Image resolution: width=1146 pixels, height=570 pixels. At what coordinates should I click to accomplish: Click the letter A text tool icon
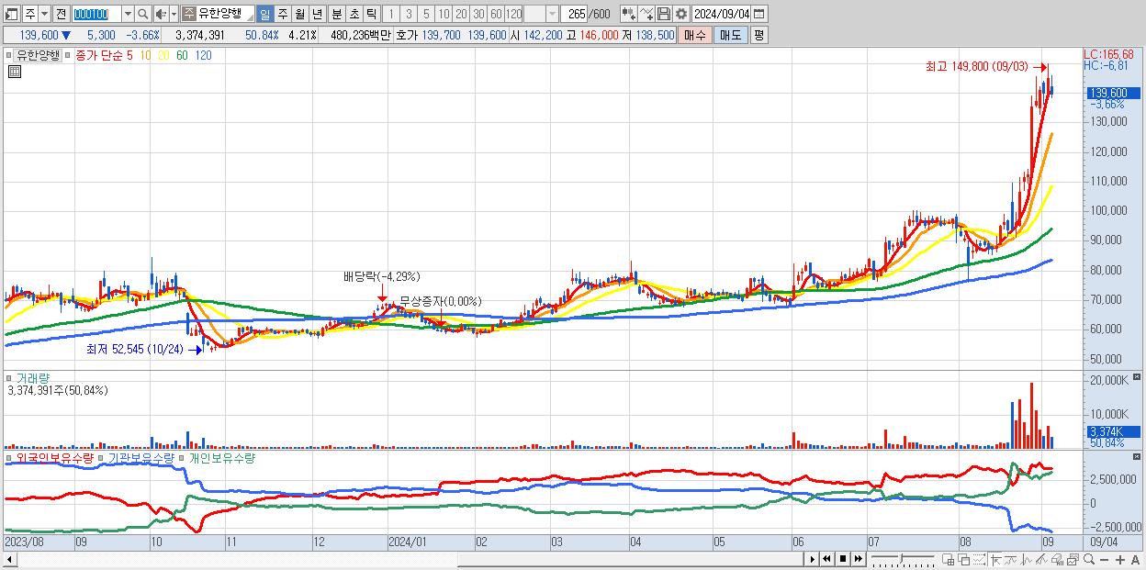pyautogui.click(x=1135, y=560)
